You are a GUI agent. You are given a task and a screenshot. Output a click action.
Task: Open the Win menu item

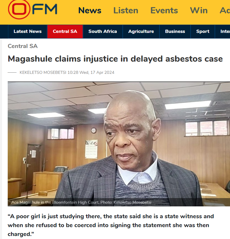pos(199,10)
